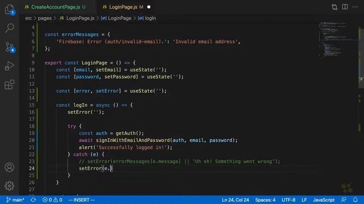The image size is (364, 204).
Task: Click the 'export' keyword on line 9
Action: pyautogui.click(x=53, y=63)
